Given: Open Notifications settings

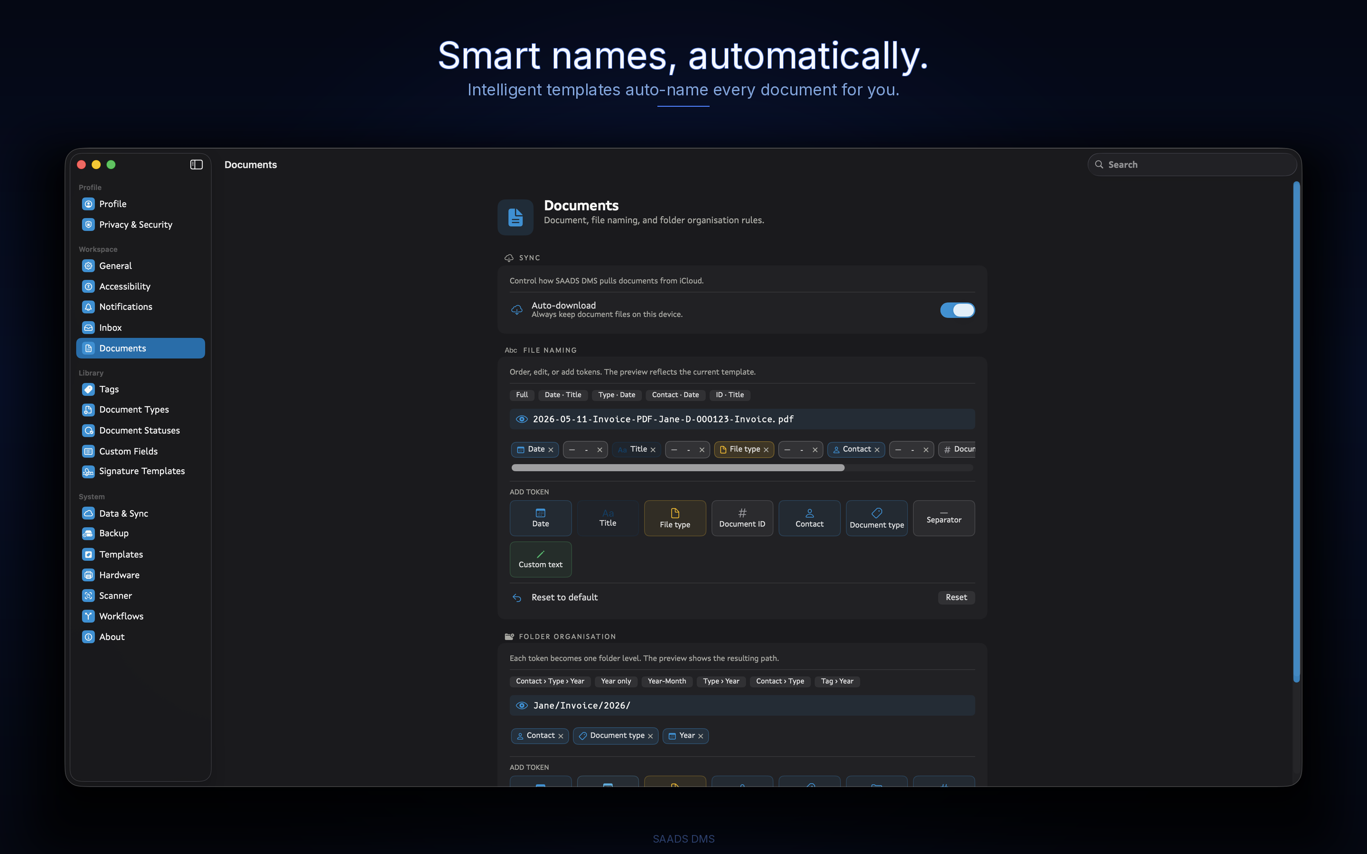Looking at the screenshot, I should click(x=140, y=306).
